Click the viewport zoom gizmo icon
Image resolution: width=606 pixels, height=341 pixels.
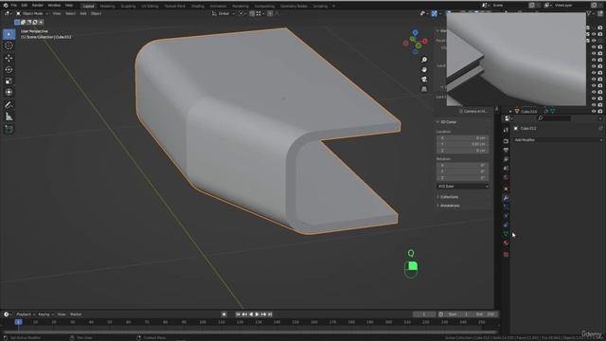click(x=424, y=60)
